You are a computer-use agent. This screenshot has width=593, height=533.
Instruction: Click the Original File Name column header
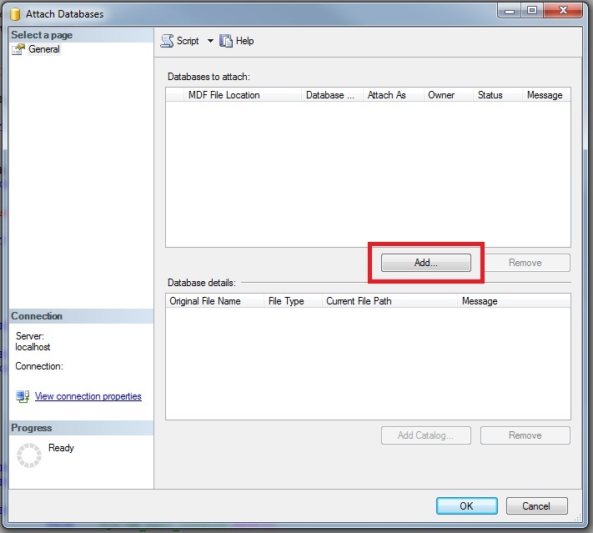(204, 301)
